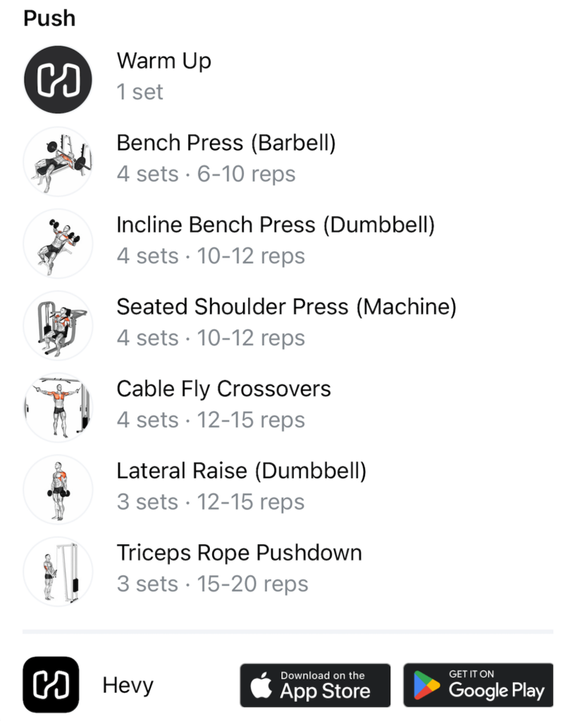Select the Triceps Rope Pushdown icon
575x721 pixels.
click(x=58, y=571)
